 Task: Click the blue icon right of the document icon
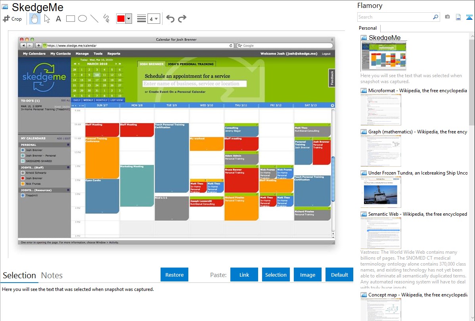click(x=469, y=17)
